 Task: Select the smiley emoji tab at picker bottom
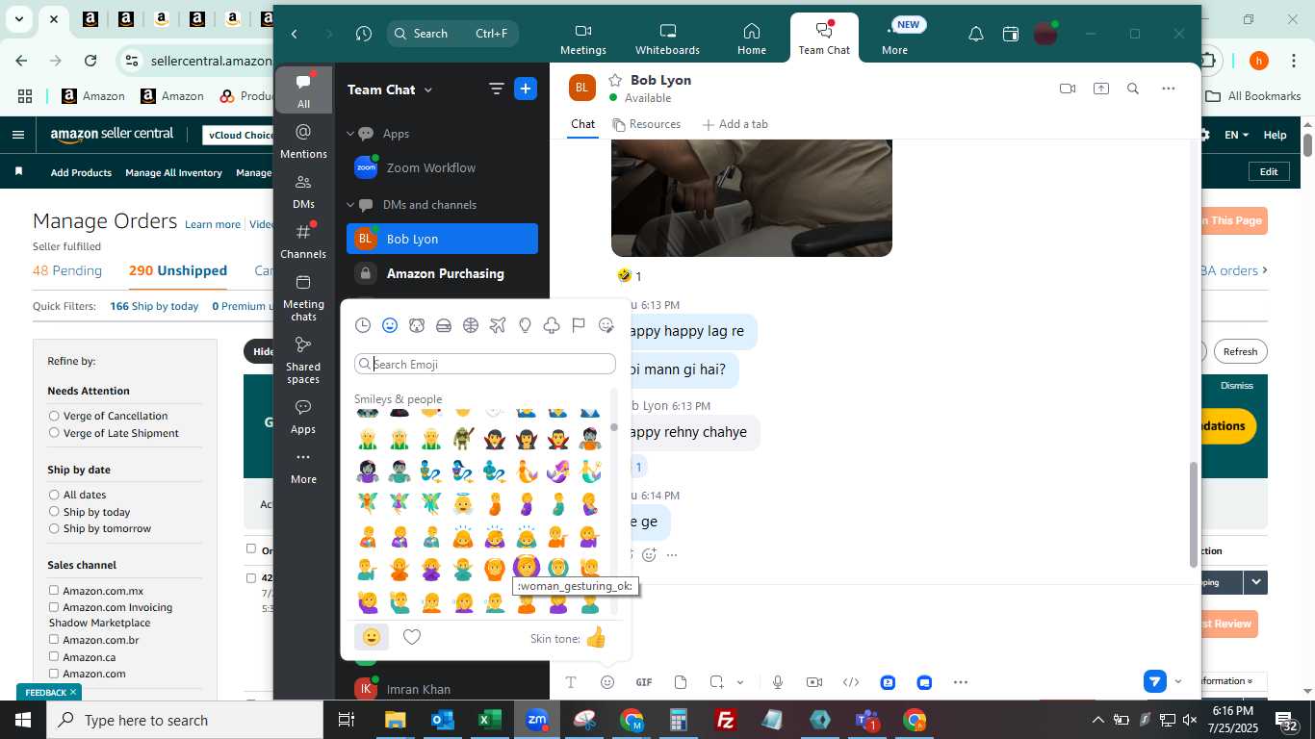click(372, 637)
